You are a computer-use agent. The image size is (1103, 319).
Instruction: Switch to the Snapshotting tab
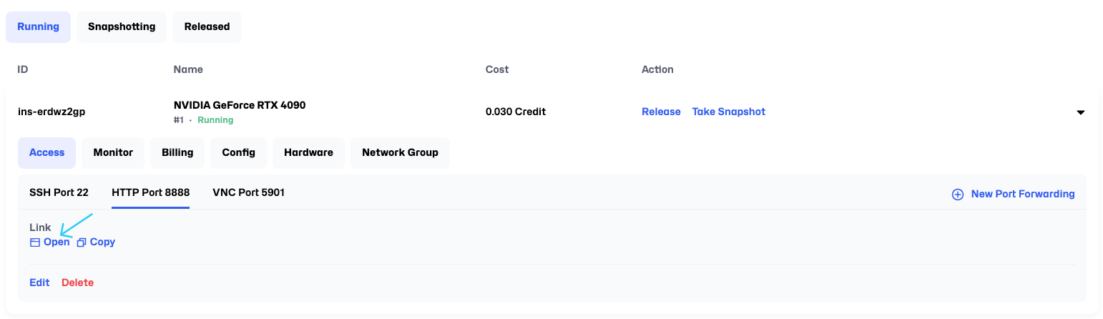tap(122, 26)
